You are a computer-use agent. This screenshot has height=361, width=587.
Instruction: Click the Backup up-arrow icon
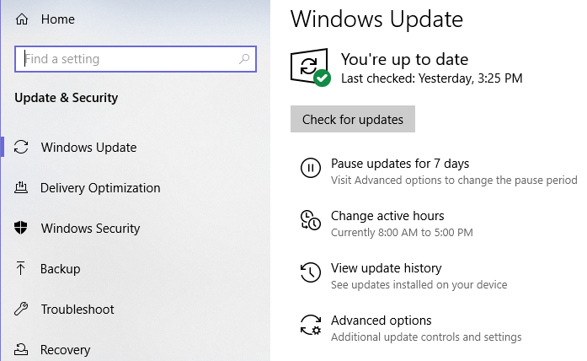20,268
